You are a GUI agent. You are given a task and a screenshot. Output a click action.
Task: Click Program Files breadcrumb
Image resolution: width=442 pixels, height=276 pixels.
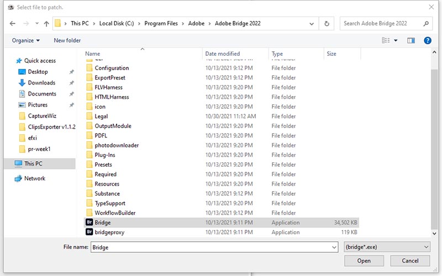coord(161,24)
